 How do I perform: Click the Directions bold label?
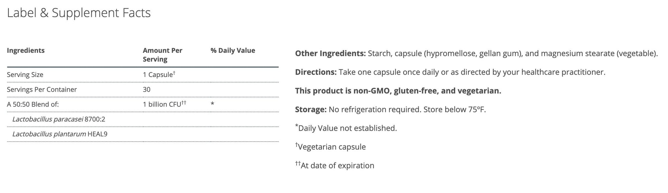[x=316, y=72]
